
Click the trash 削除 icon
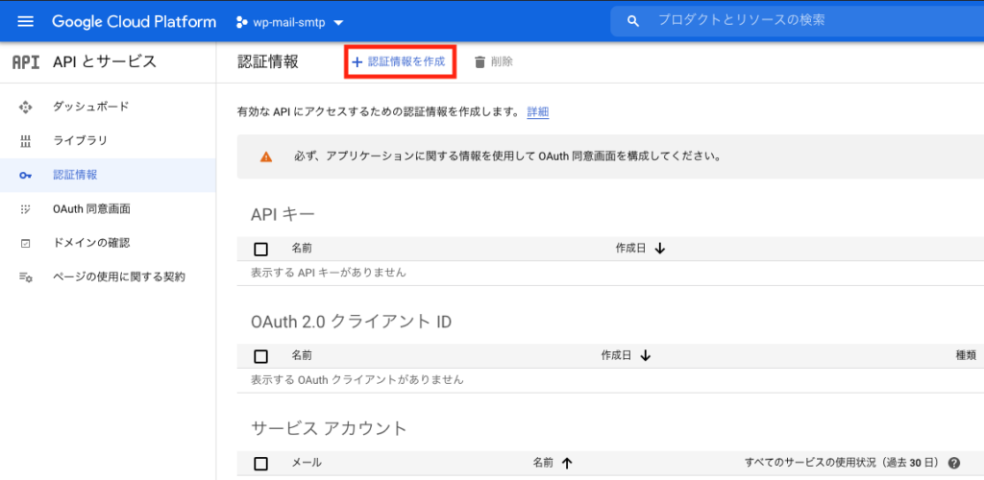click(480, 61)
